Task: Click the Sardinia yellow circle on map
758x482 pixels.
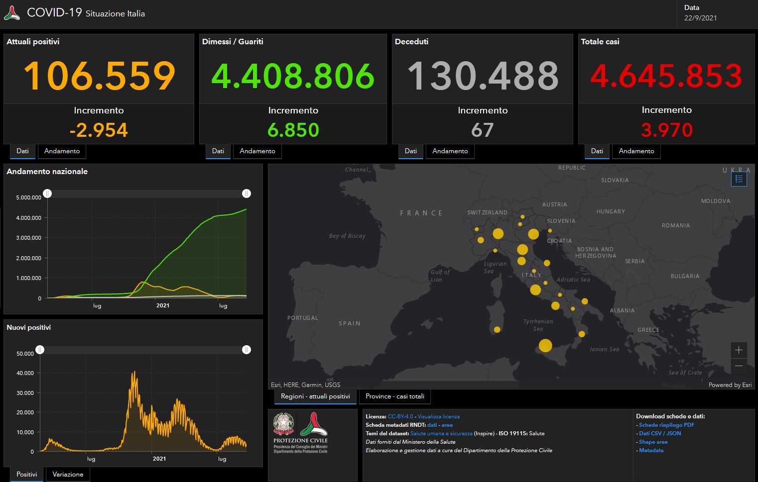Action: 497,329
